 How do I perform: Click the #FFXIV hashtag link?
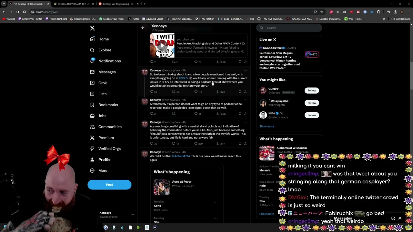point(183,78)
